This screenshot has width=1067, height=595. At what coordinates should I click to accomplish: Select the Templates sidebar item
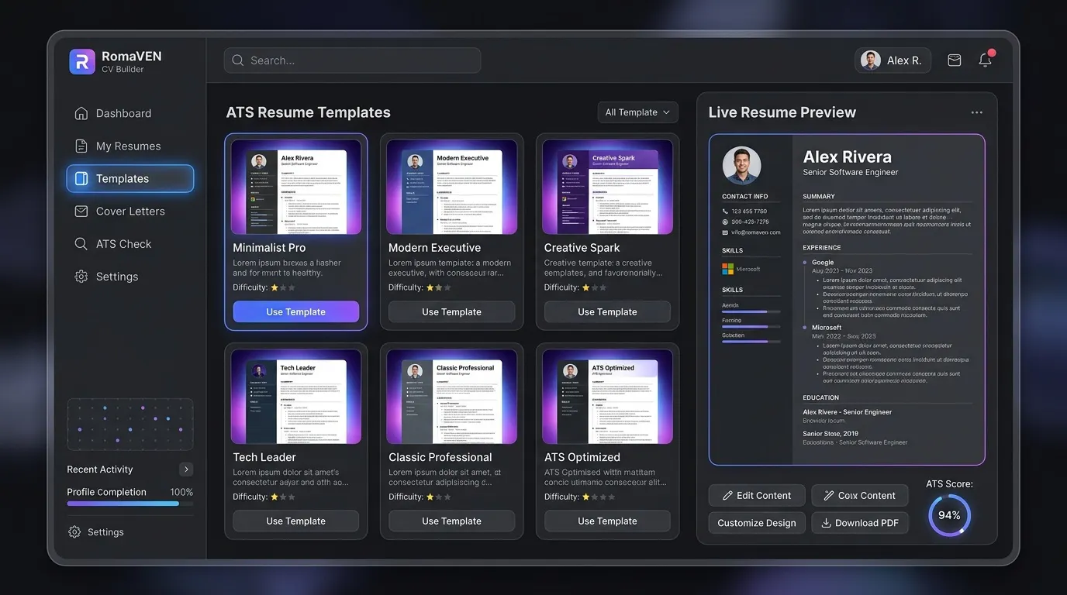(x=130, y=178)
